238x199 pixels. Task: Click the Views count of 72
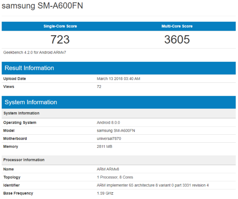(x=99, y=86)
